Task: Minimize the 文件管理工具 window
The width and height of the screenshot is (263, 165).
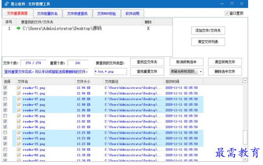Action: (x=222, y=4)
